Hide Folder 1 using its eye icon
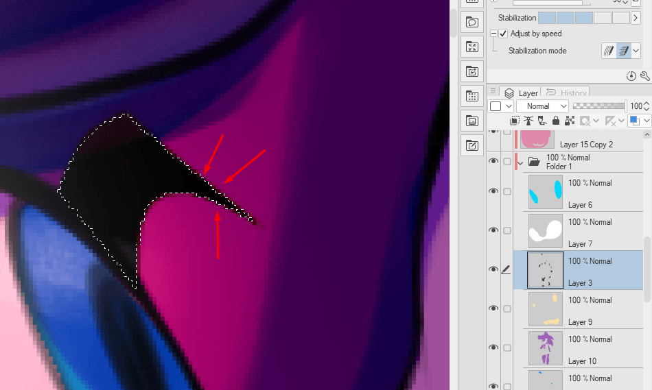 [x=493, y=161]
